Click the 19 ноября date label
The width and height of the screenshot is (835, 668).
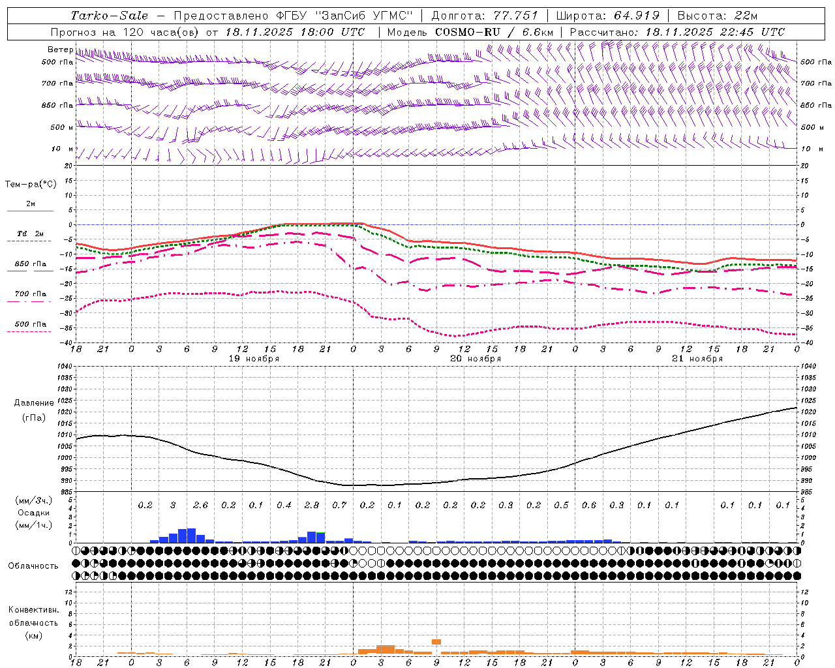pos(254,359)
